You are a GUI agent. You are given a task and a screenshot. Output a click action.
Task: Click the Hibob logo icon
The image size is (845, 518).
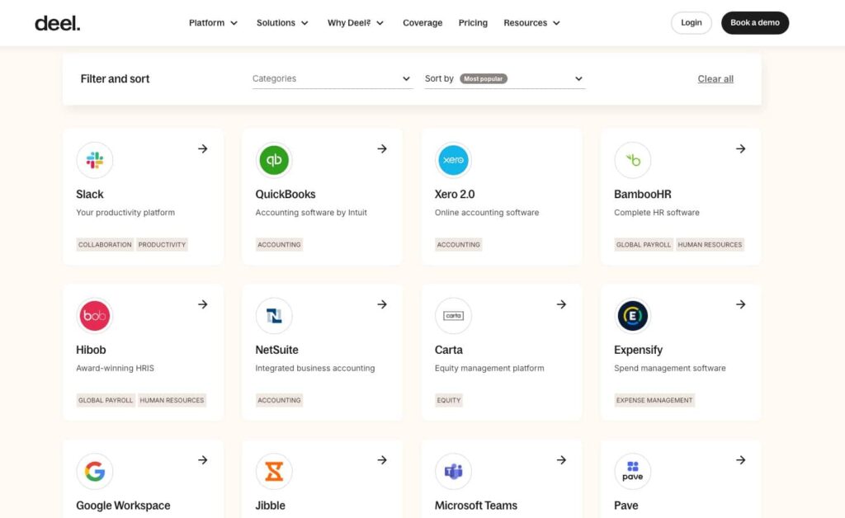coord(95,316)
